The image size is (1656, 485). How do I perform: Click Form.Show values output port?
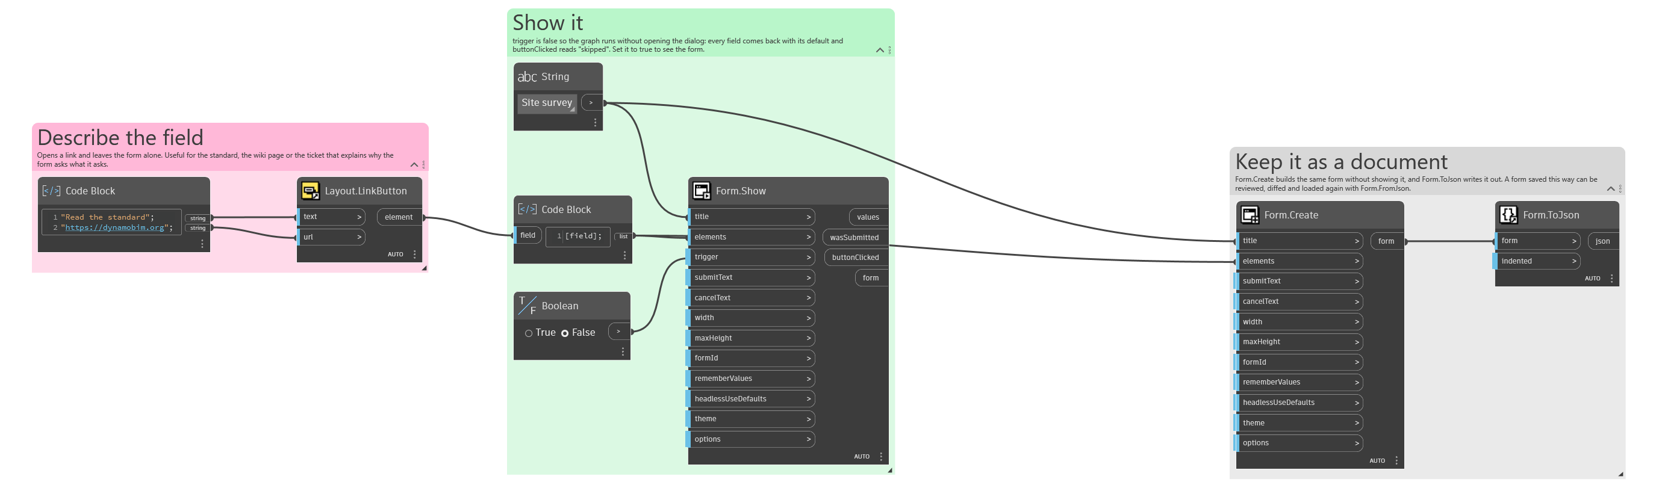coord(868,217)
